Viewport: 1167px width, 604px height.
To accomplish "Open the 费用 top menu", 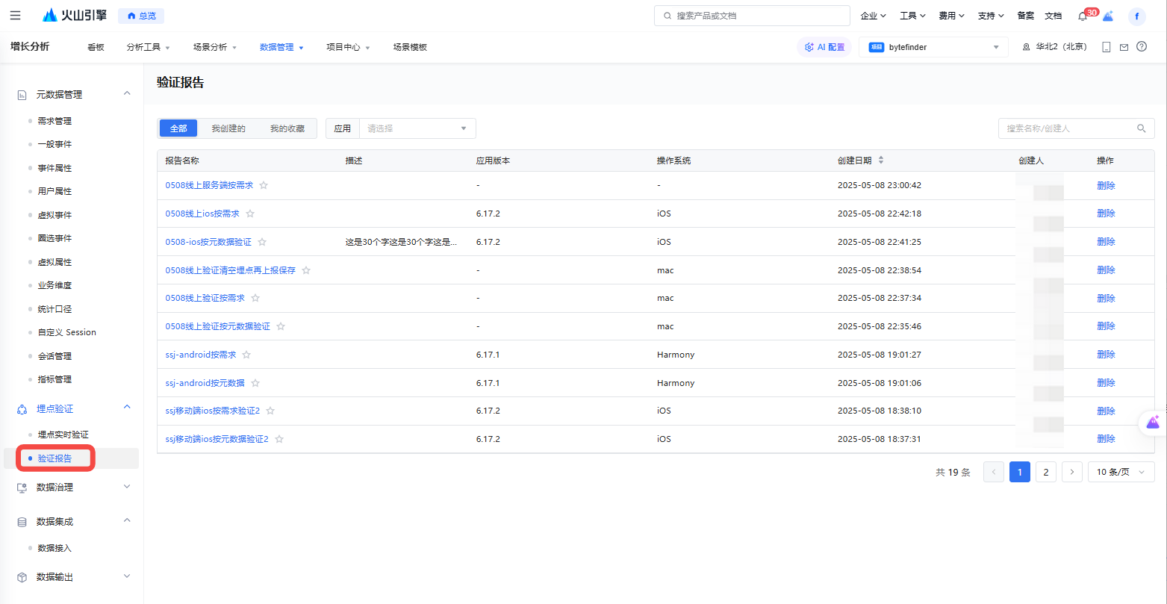I will [x=951, y=16].
